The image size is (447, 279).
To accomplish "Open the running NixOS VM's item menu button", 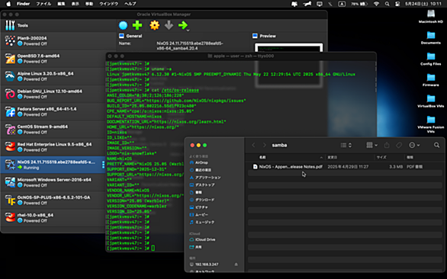I will [103, 165].
